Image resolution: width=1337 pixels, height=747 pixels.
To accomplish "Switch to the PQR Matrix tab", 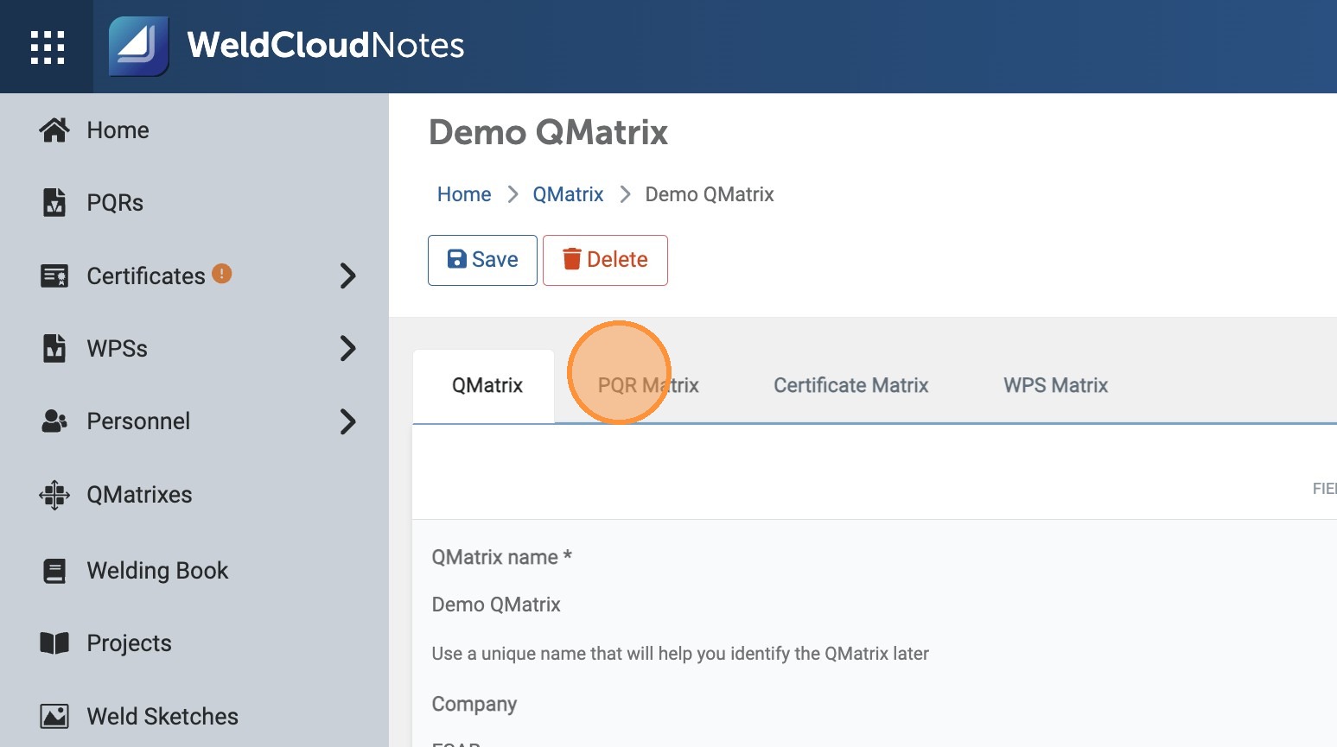I will tap(648, 385).
